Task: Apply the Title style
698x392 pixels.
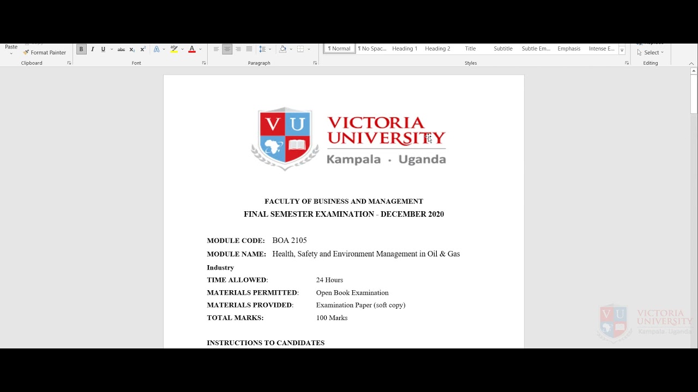Action: [471, 49]
